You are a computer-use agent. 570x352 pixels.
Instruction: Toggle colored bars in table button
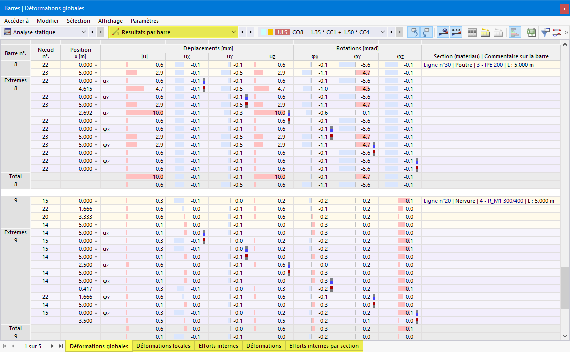pyautogui.click(x=515, y=32)
